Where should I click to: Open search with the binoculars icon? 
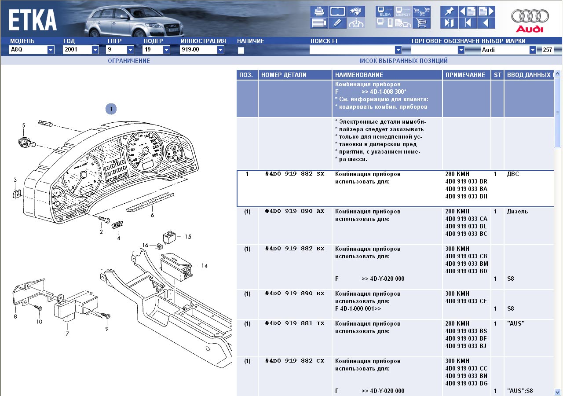pos(356,11)
